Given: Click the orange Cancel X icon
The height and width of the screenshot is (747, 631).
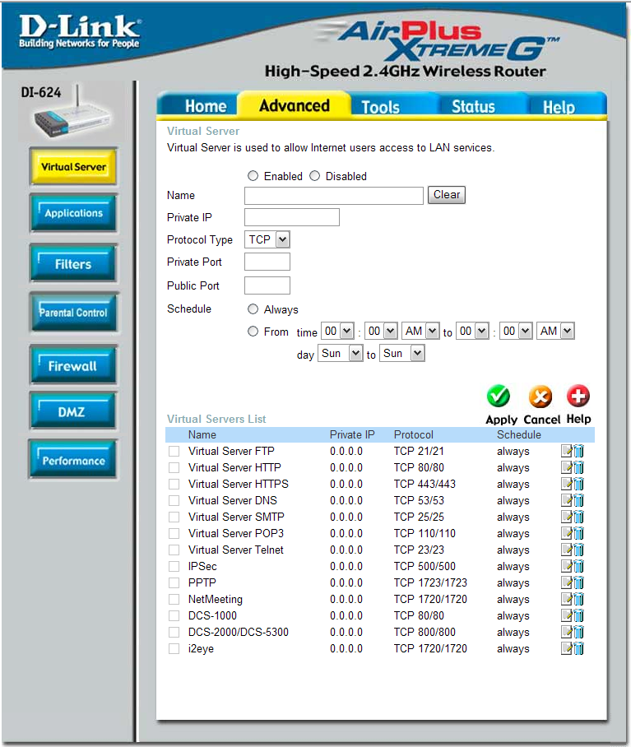Looking at the screenshot, I should (x=541, y=396).
